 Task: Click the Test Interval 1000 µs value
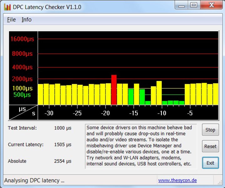pyautogui.click(x=63, y=128)
